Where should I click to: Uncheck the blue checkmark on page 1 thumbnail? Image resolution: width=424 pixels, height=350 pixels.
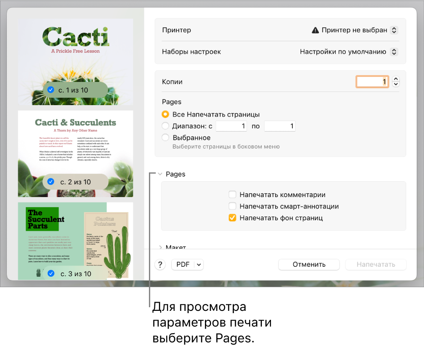(x=51, y=90)
